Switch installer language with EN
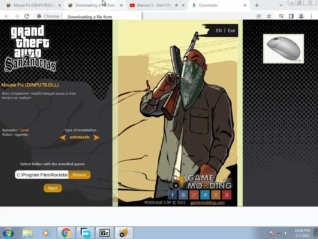Viewport: 318px width, 239px height. coord(219,30)
